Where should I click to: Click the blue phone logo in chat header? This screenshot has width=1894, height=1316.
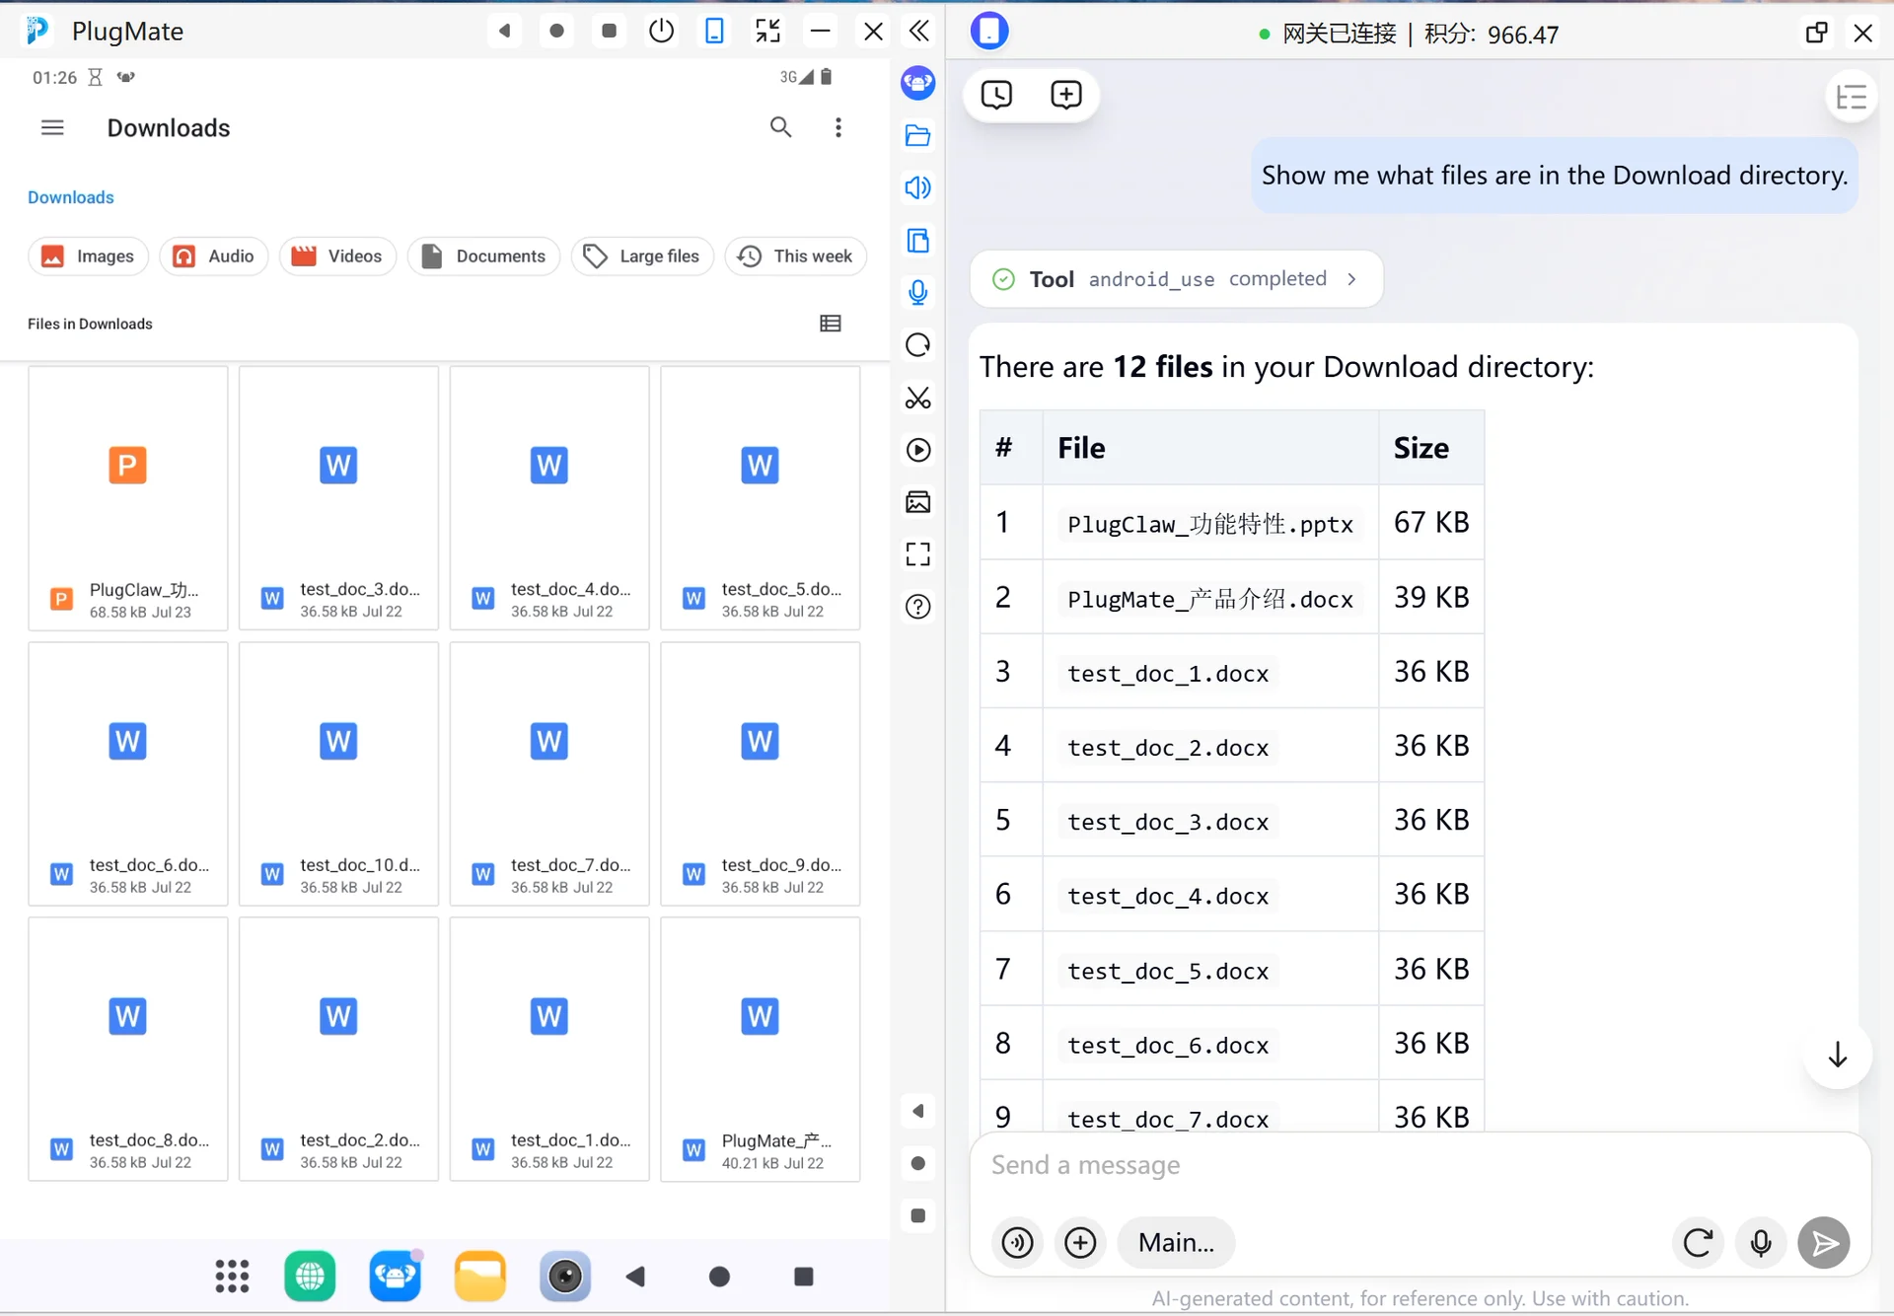pyautogui.click(x=989, y=31)
